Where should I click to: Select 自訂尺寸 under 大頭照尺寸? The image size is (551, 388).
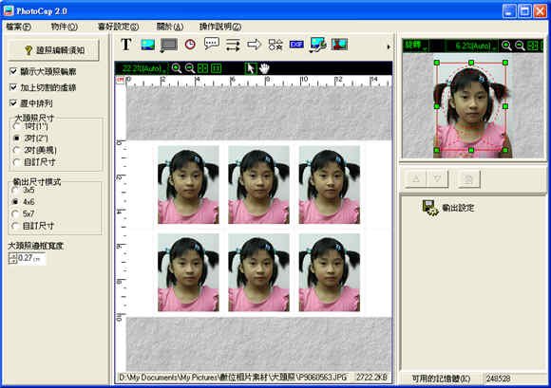tap(16, 162)
